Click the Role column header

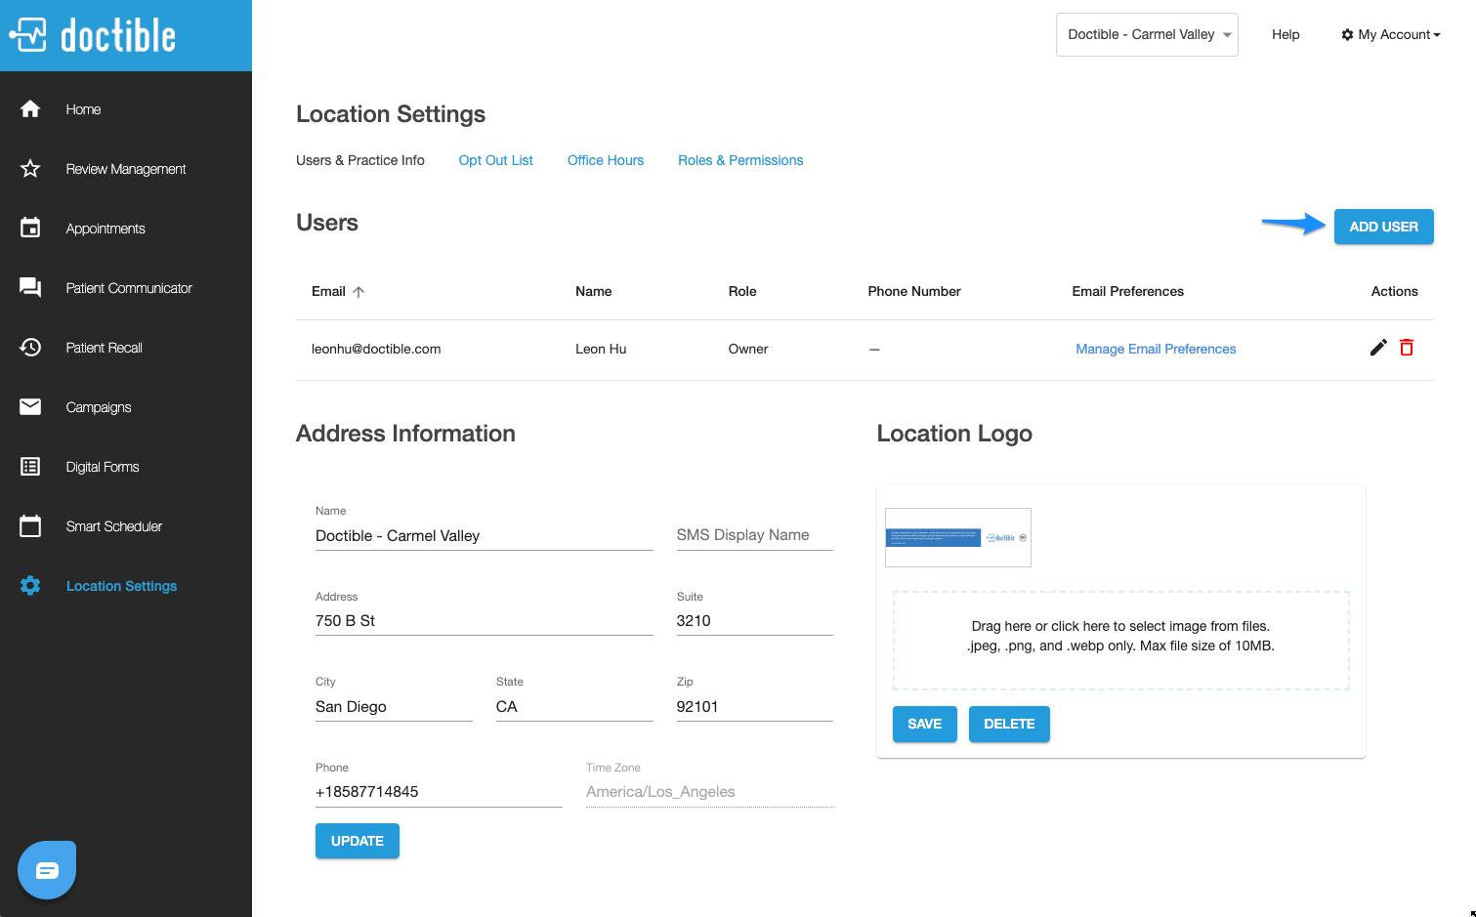pos(742,291)
